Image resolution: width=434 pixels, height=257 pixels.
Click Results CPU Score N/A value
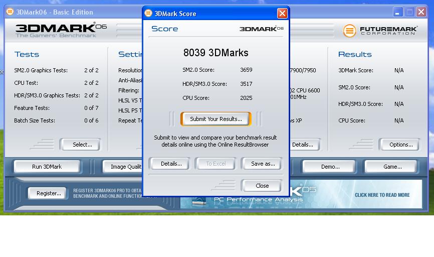click(x=399, y=120)
